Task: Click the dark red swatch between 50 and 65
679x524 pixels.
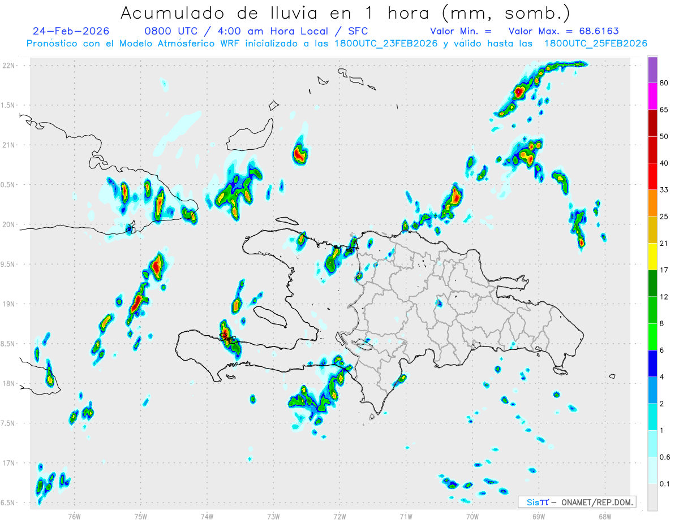Action: tap(652, 123)
